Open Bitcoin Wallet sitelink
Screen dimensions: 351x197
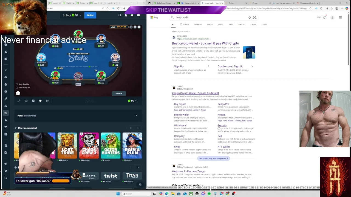click(x=182, y=115)
